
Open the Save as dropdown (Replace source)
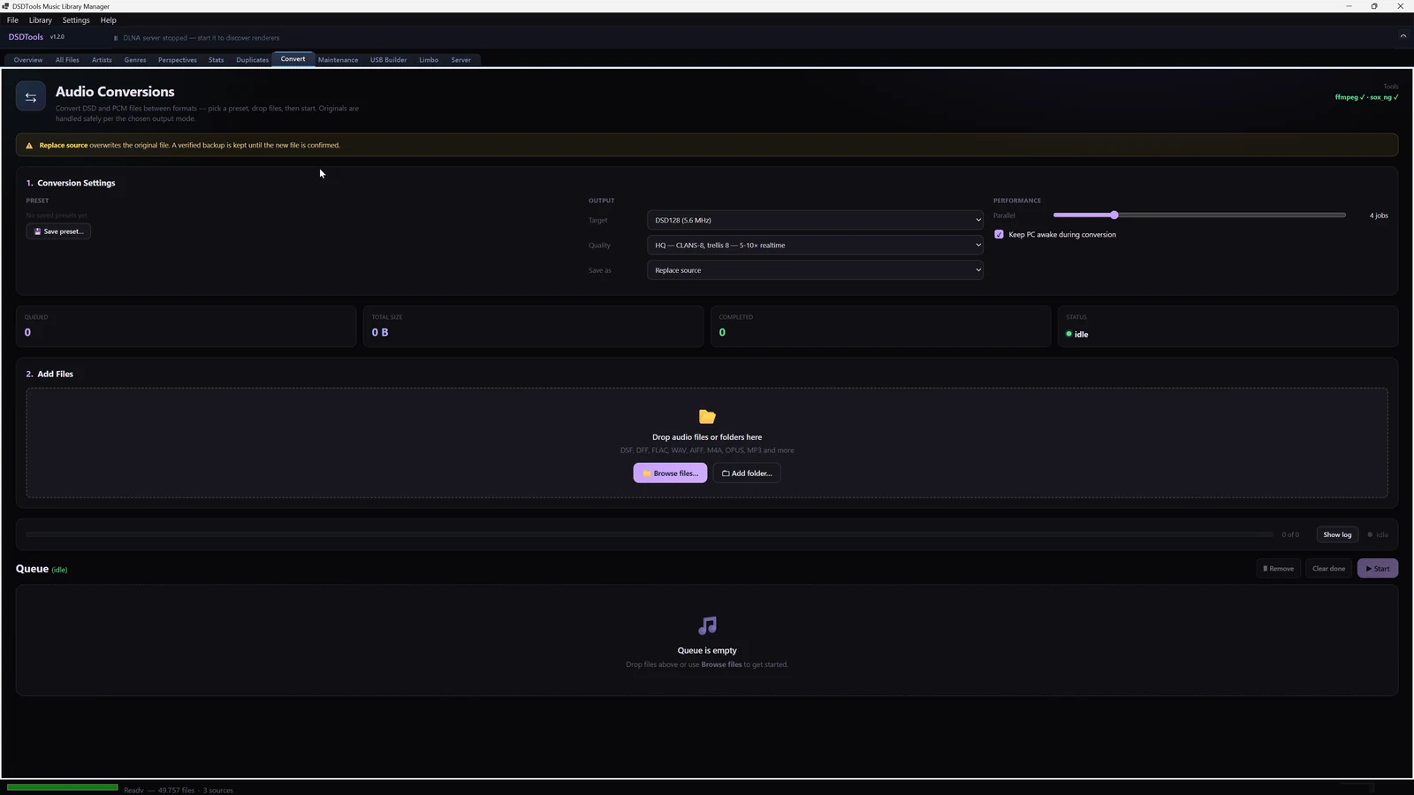(x=815, y=270)
